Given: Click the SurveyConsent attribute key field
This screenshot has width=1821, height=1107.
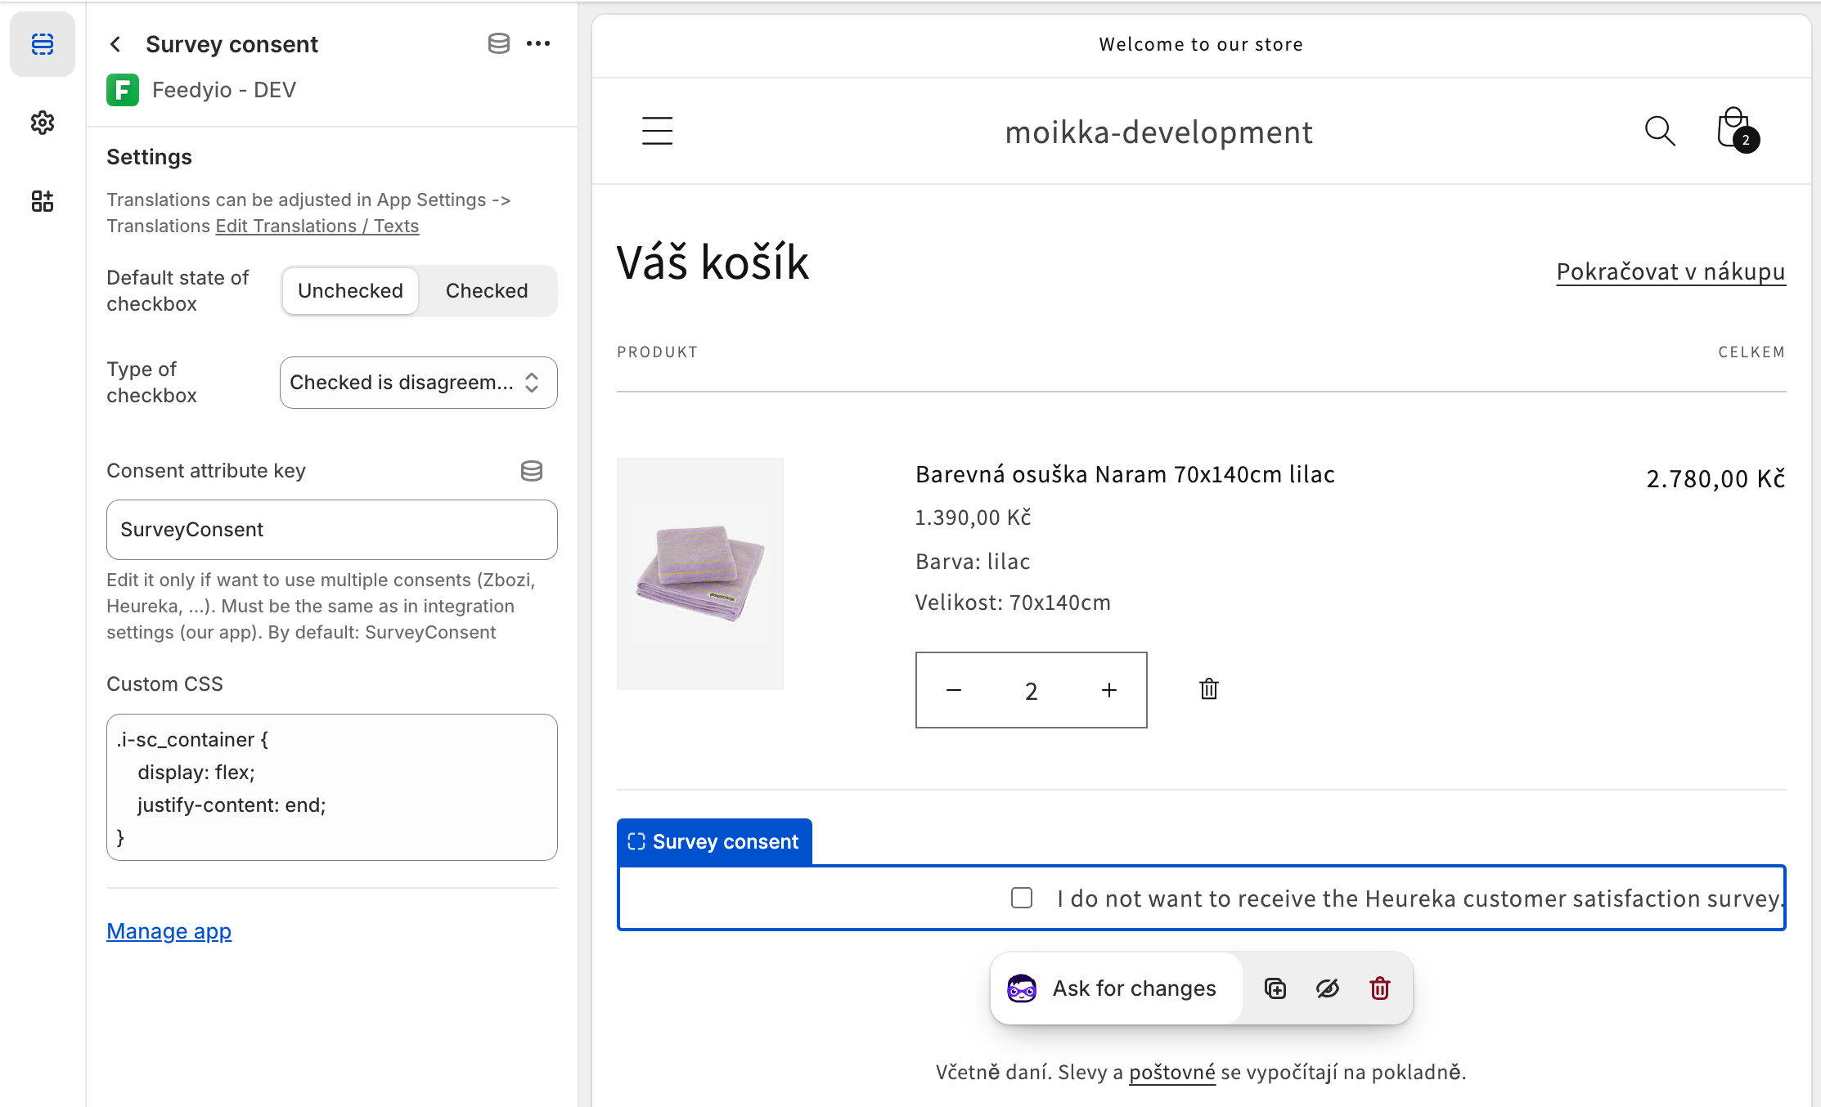Looking at the screenshot, I should 331,530.
